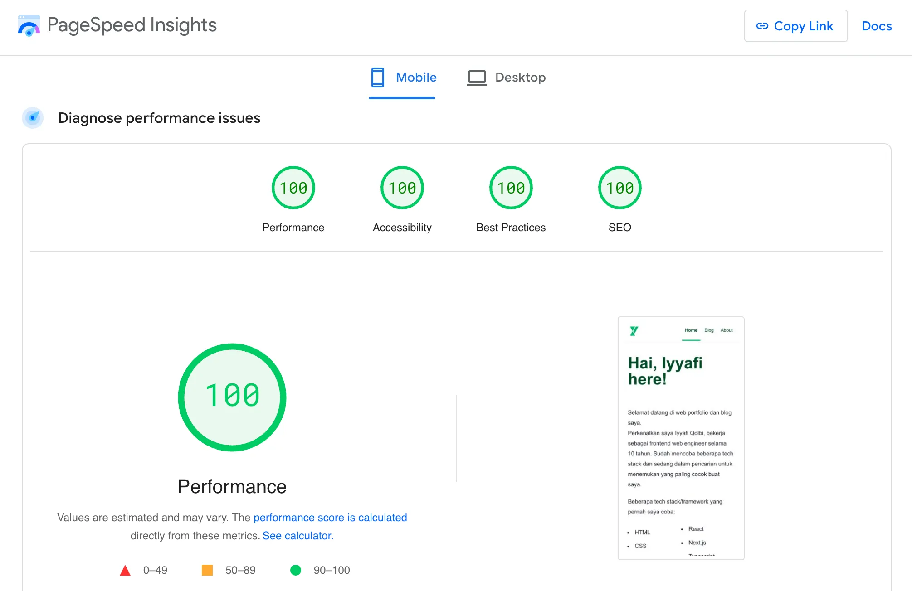Switch to the Desktop tab
912x591 pixels.
pos(506,77)
